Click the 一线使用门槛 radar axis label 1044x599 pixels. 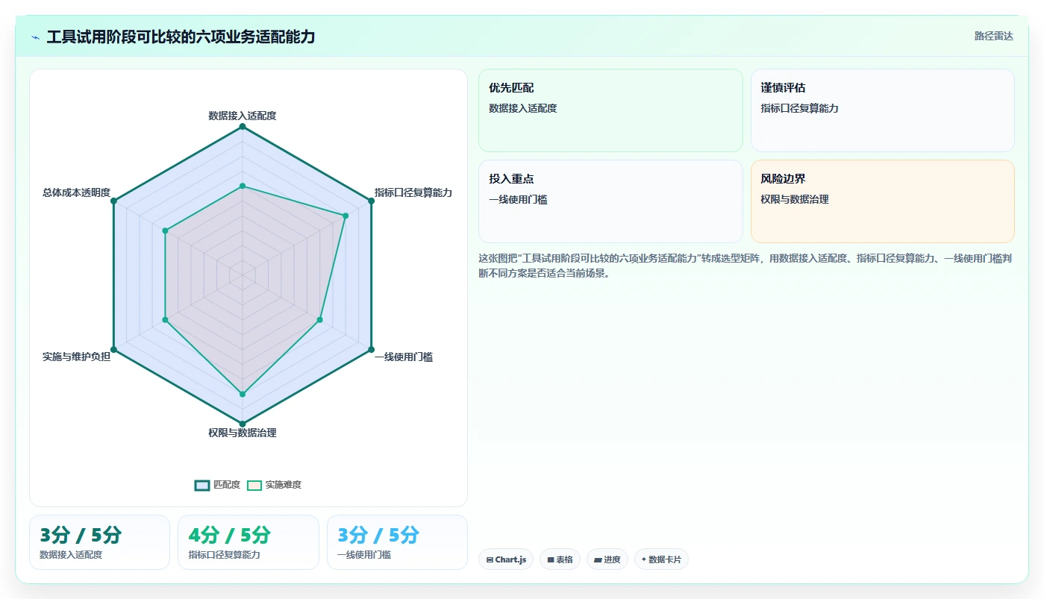coord(404,357)
